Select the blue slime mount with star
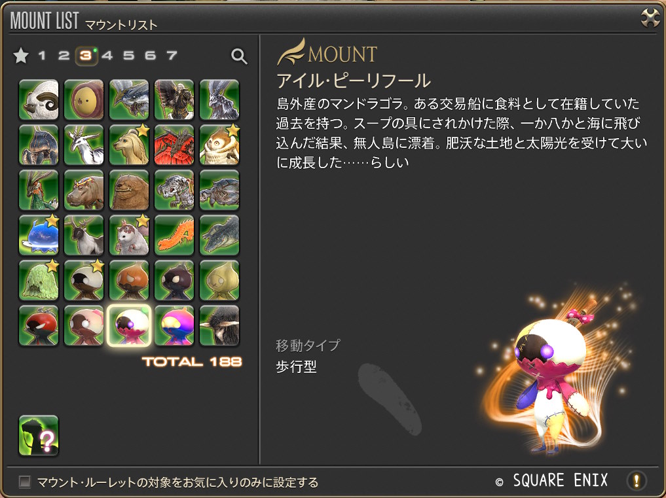The height and width of the screenshot is (498, 666). pos(39,235)
